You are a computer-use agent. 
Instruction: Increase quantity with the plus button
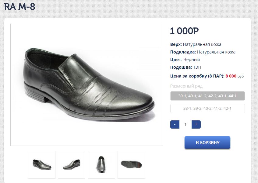[196, 124]
